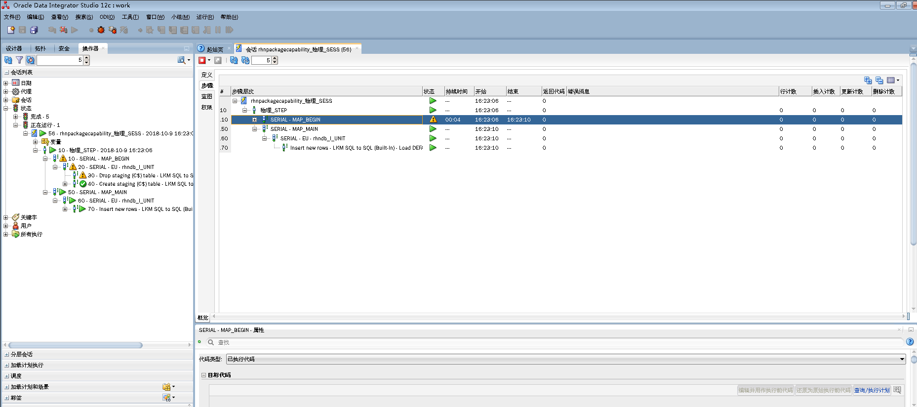Click the red Stop session icon
917x407 pixels.
click(202, 60)
